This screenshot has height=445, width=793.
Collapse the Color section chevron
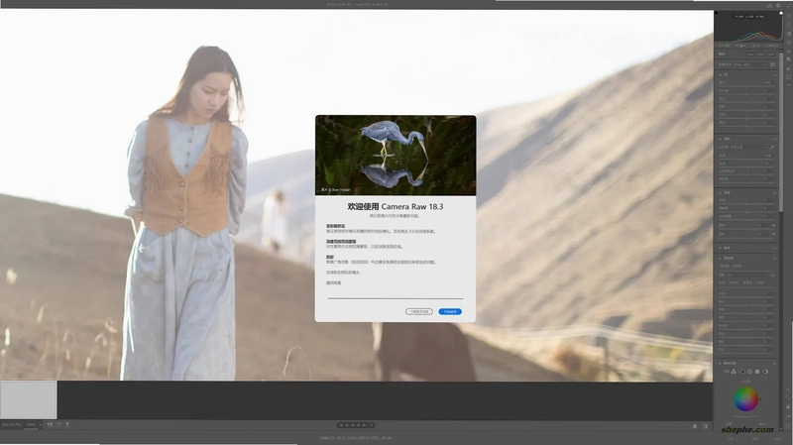[721, 139]
